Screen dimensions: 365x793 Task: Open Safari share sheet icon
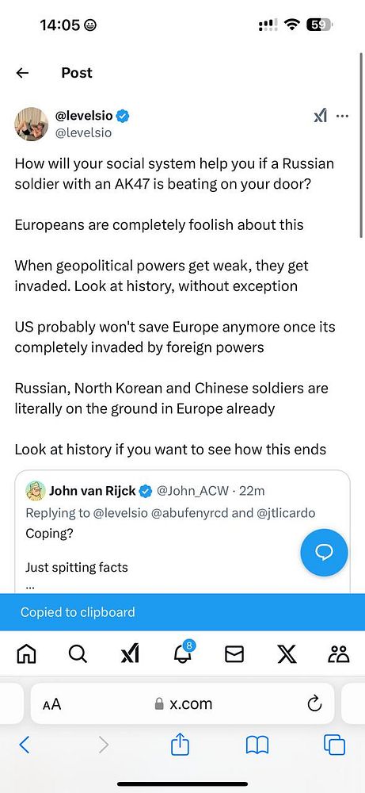click(x=180, y=745)
